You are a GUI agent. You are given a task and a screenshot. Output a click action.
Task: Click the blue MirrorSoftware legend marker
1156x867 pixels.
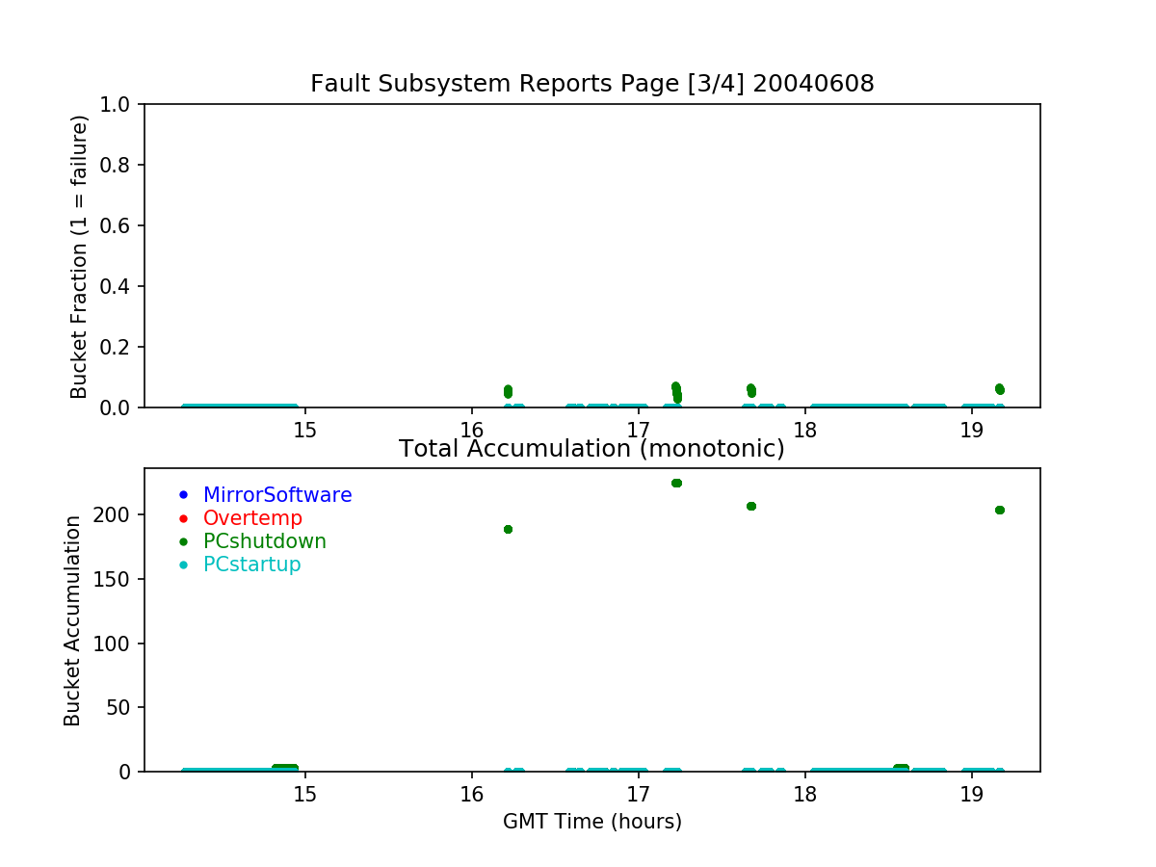[183, 495]
